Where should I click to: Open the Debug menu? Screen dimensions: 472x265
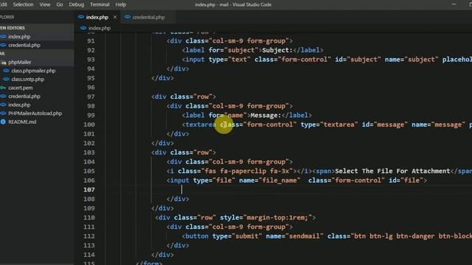pos(77,4)
